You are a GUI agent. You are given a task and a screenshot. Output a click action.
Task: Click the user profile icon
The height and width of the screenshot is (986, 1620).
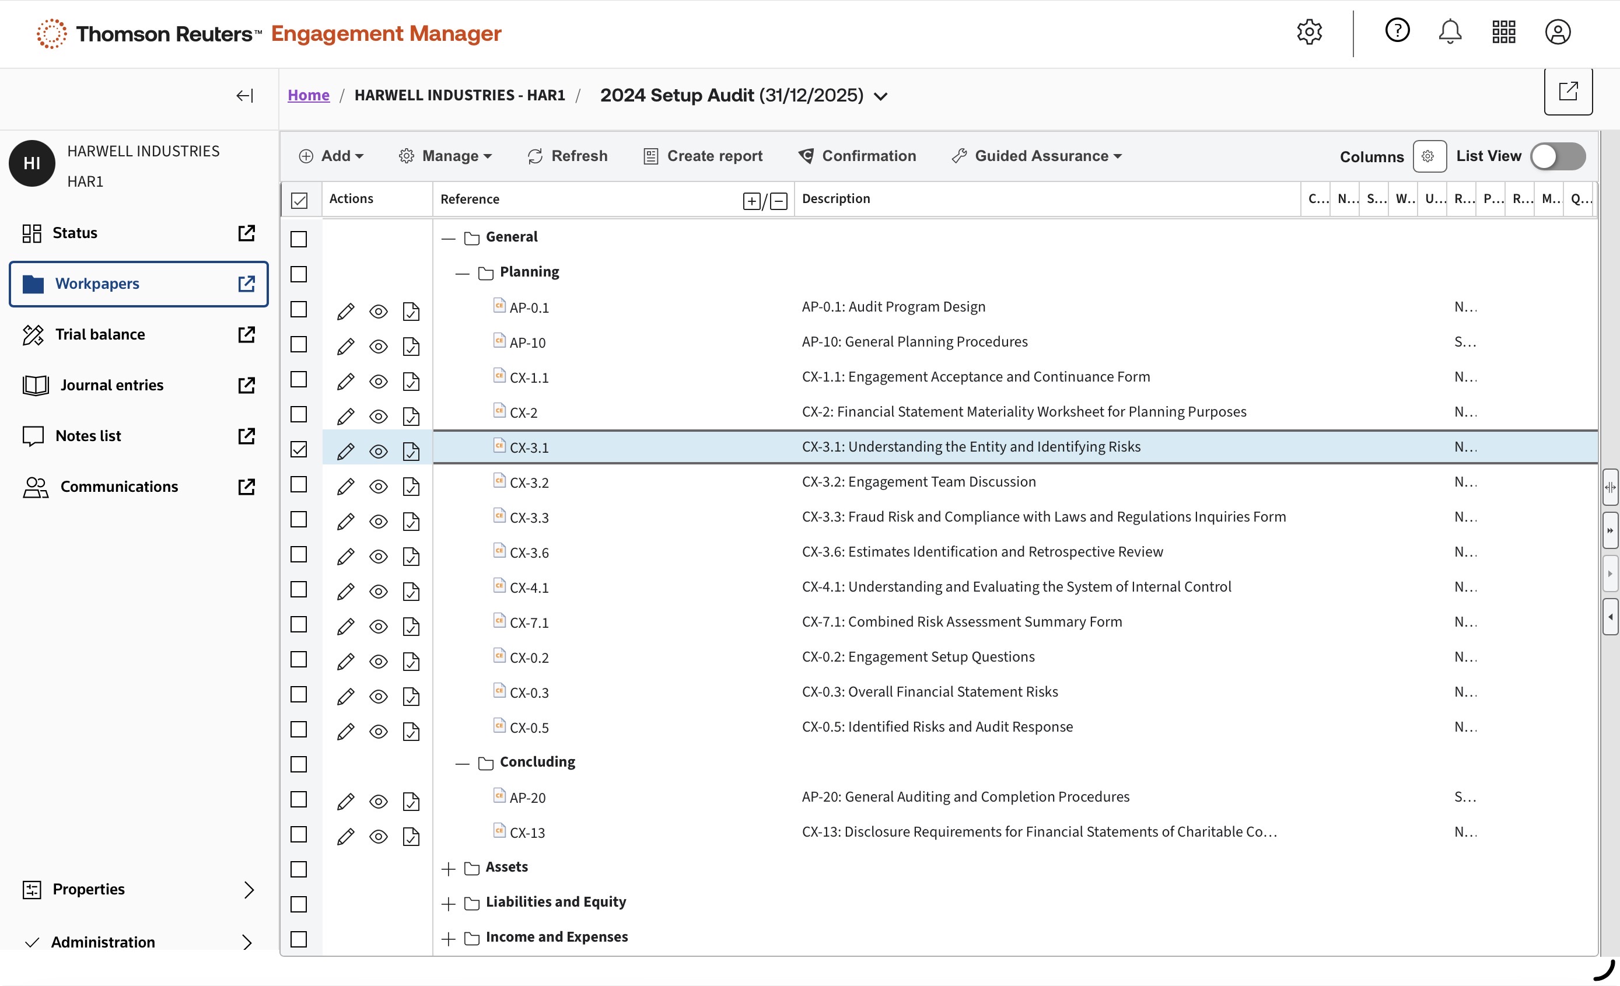(1558, 32)
